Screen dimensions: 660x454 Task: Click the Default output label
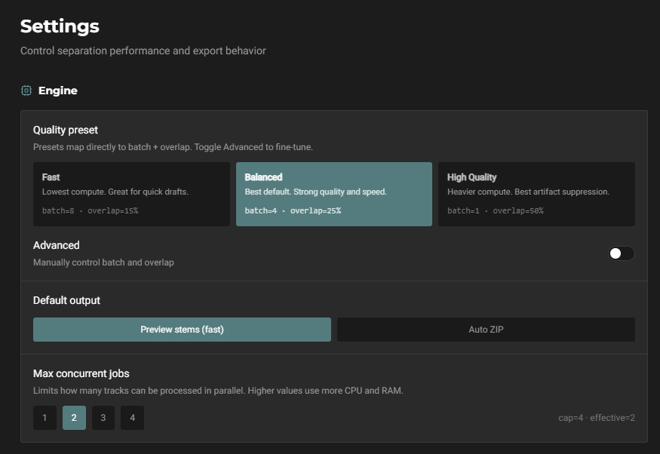[x=66, y=300]
